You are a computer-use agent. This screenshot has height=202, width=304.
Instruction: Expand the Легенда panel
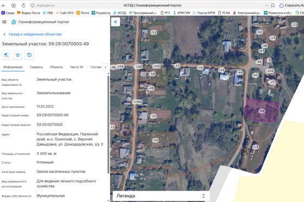click(x=161, y=196)
